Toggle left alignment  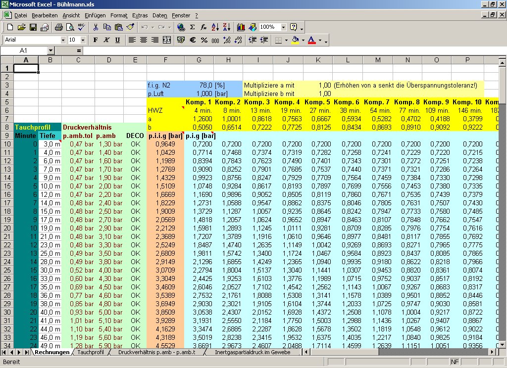132,40
